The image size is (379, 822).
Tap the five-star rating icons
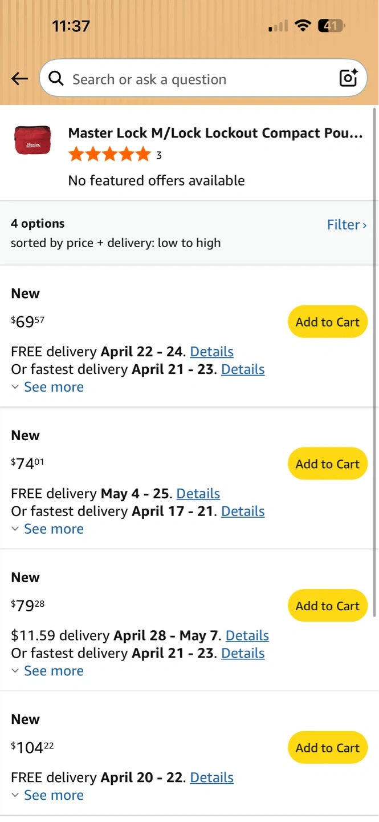[x=109, y=155]
